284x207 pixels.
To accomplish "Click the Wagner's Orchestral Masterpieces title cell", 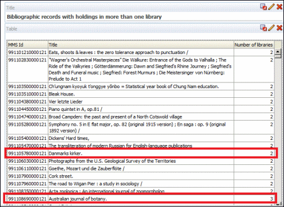I will 141,69.
